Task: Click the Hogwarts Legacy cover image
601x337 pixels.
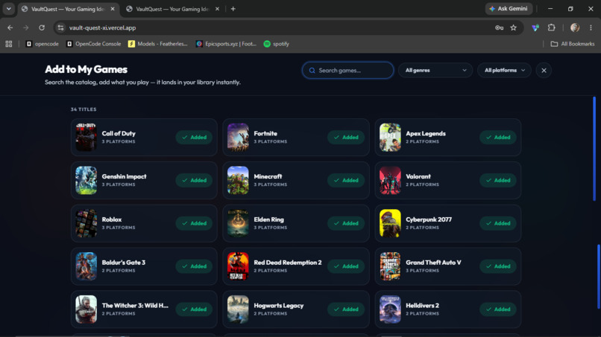Action: 238,309
